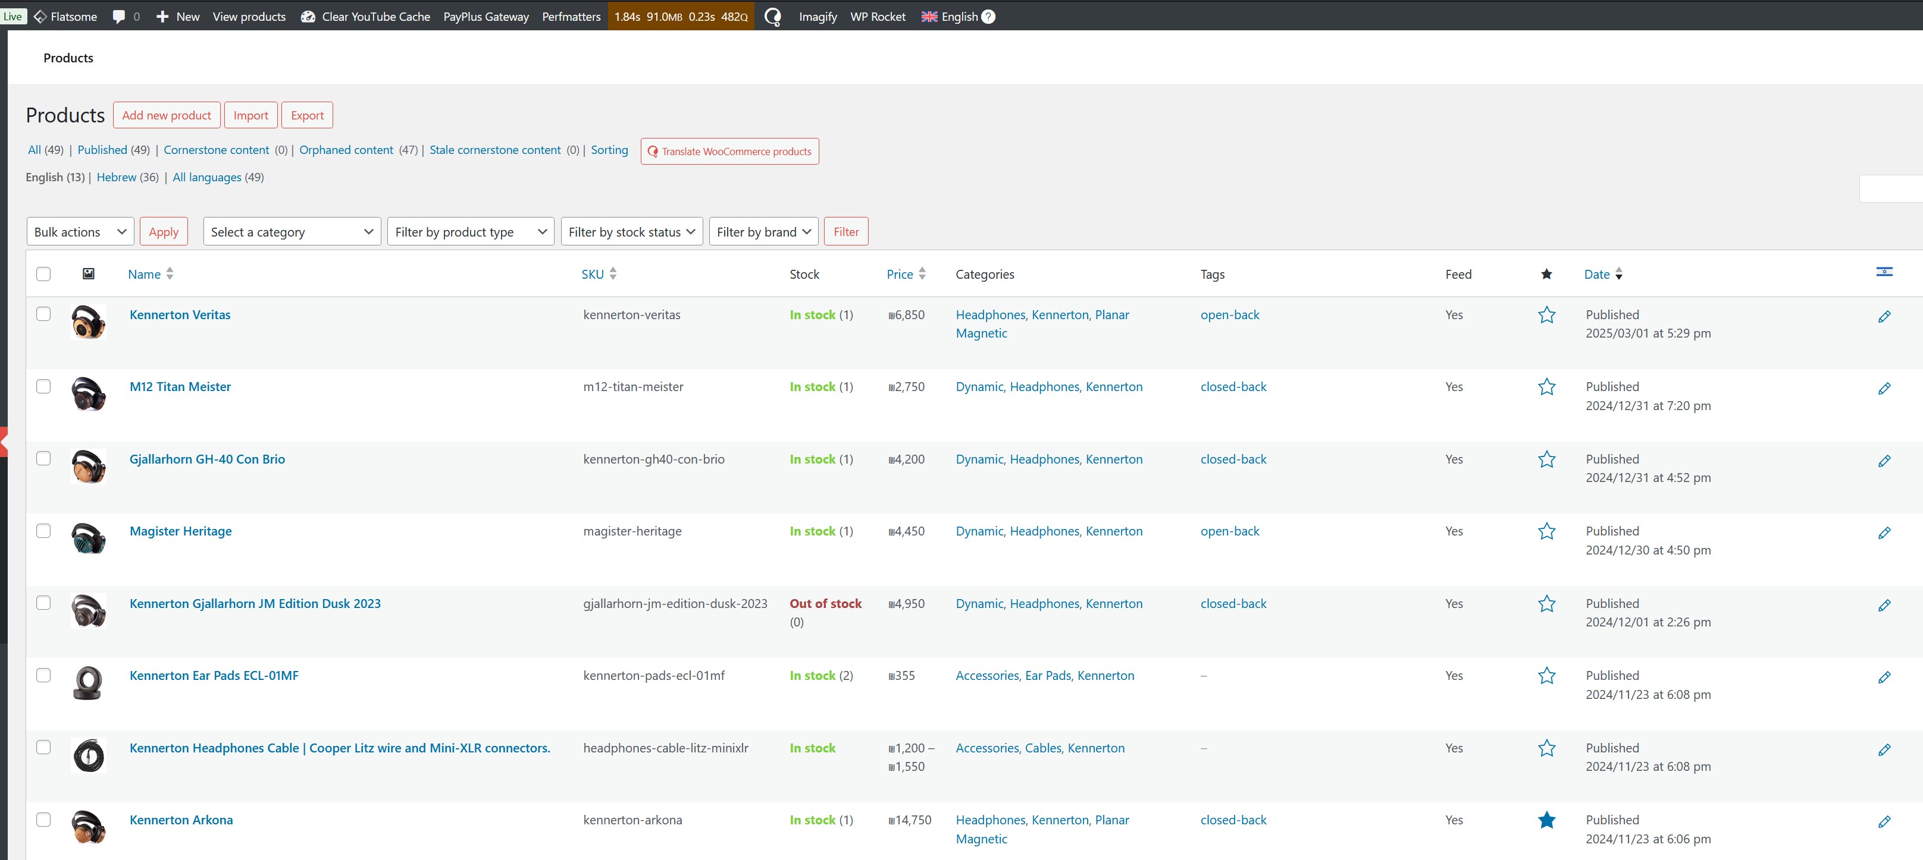Click pencil translate icon for Magister Heritage
Viewport: 1923px width, 860px height.
click(1884, 533)
